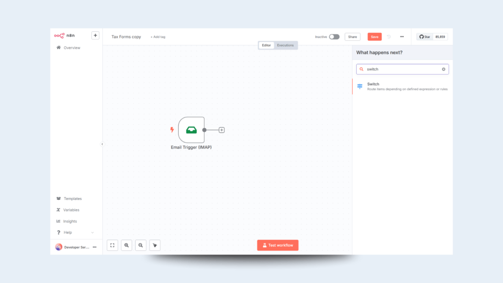
Task: Click the Save button
Action: [374, 37]
